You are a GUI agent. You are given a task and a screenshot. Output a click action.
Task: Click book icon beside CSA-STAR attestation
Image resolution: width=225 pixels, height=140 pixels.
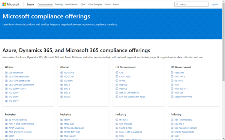tap(6, 77)
